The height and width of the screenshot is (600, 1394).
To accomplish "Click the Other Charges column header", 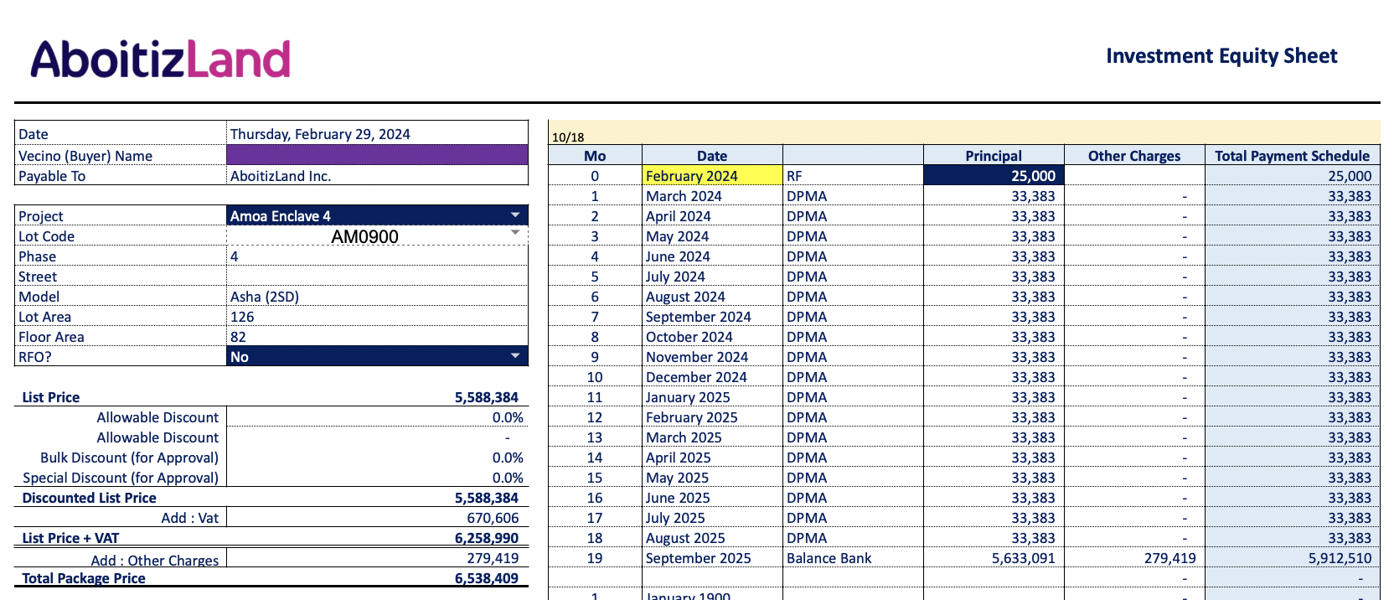I will click(1133, 156).
